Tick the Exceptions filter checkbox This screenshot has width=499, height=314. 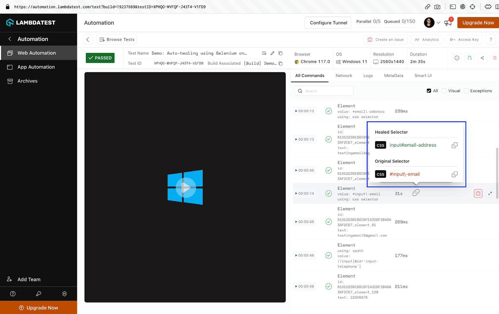coord(466,91)
